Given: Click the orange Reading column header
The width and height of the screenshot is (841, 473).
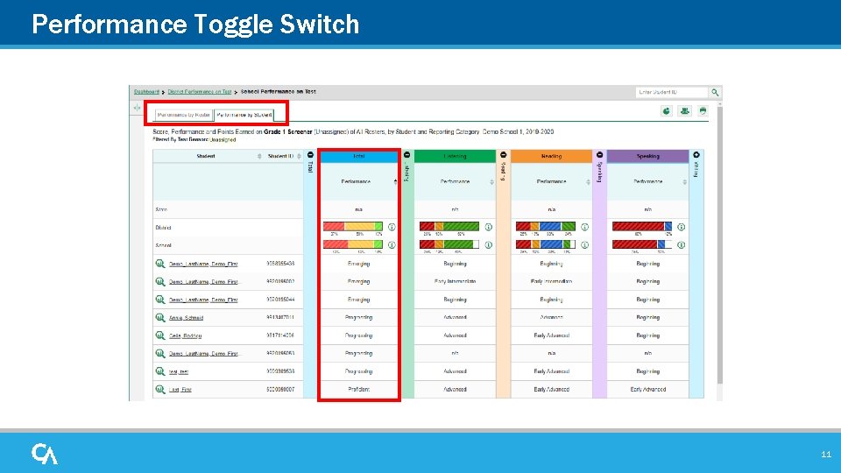Looking at the screenshot, I should click(551, 156).
